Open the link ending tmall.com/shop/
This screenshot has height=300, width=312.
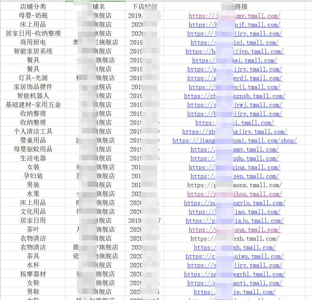[235, 140]
